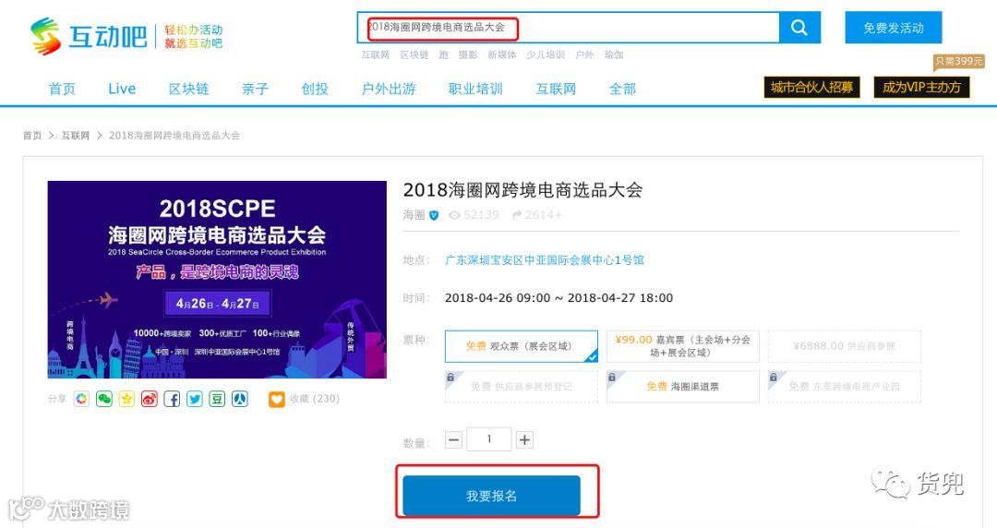Image resolution: width=997 pixels, height=528 pixels.
Task: Open the 亲子 navigation tab
Action: [x=256, y=89]
